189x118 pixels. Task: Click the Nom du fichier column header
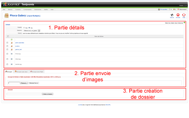coord(99,36)
